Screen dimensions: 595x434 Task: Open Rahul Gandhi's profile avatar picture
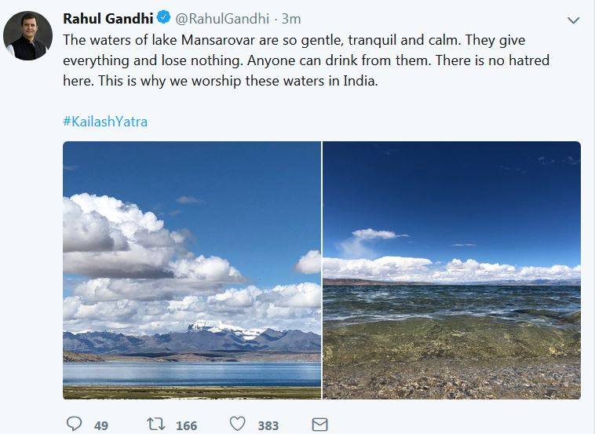tap(27, 36)
